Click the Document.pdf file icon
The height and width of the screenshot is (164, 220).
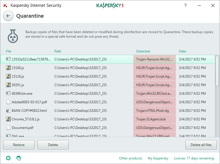click(8, 127)
